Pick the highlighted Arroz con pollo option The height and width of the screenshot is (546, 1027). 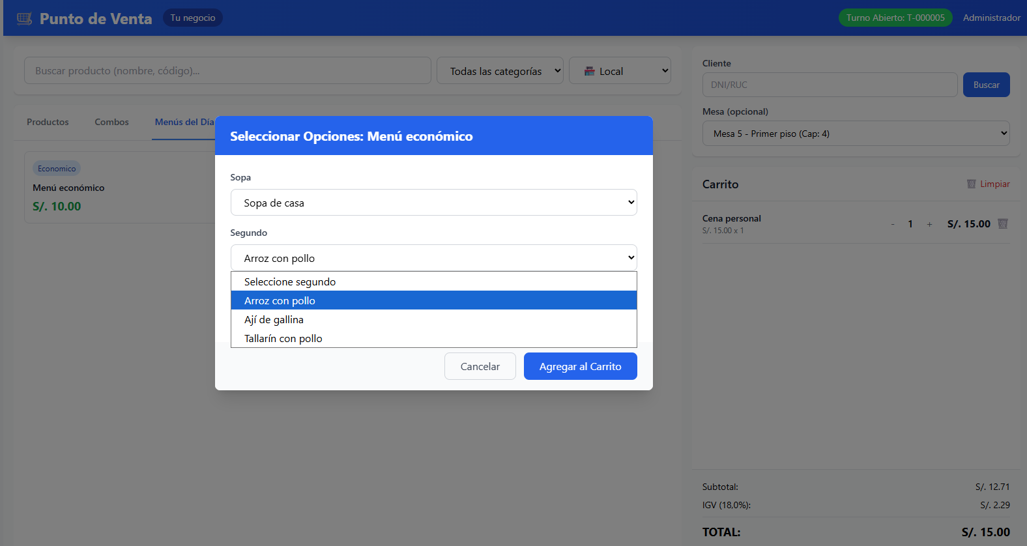point(434,300)
